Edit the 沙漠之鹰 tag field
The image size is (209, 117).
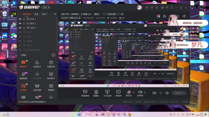pyautogui.click(x=113, y=14)
